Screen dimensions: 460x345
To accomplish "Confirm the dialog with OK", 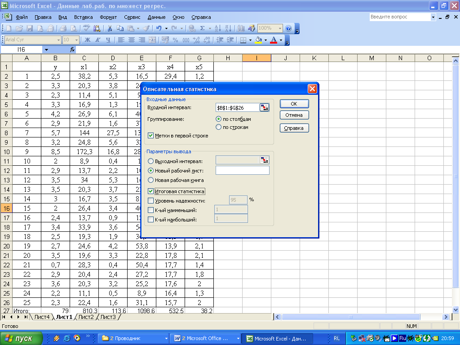I will (x=294, y=104).
